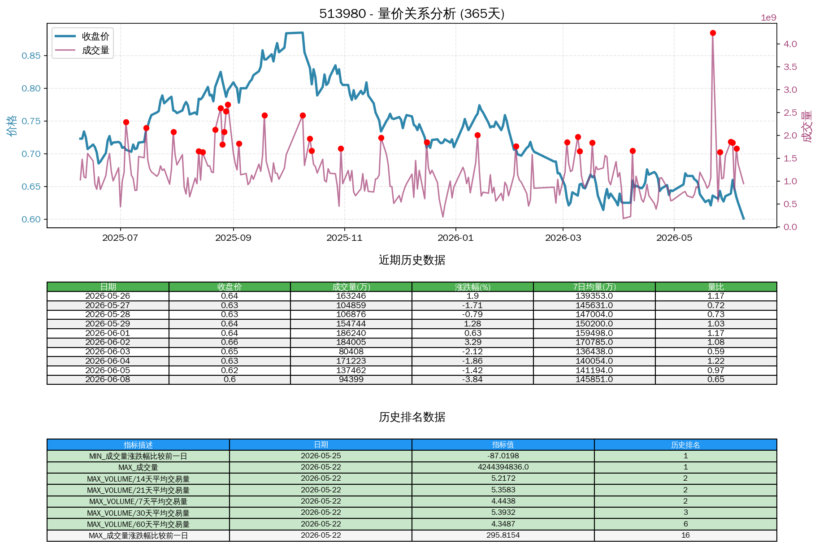Click volume cell 186240
The image size is (819, 548).
[351, 333]
